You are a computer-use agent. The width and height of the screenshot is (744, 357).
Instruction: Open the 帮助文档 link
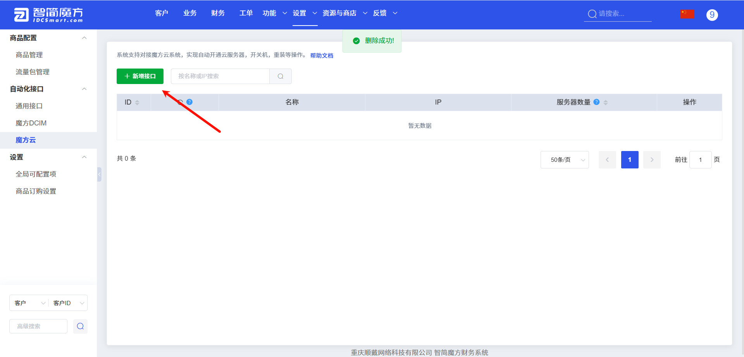pos(322,55)
